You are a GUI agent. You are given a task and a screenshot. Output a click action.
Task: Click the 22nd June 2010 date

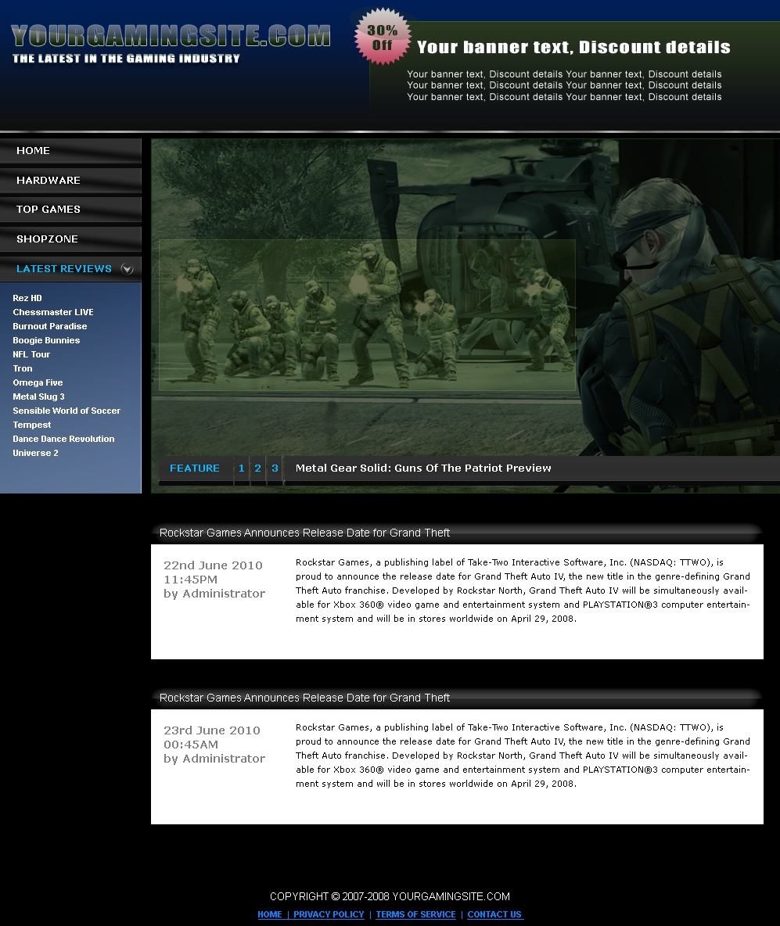[x=213, y=565]
